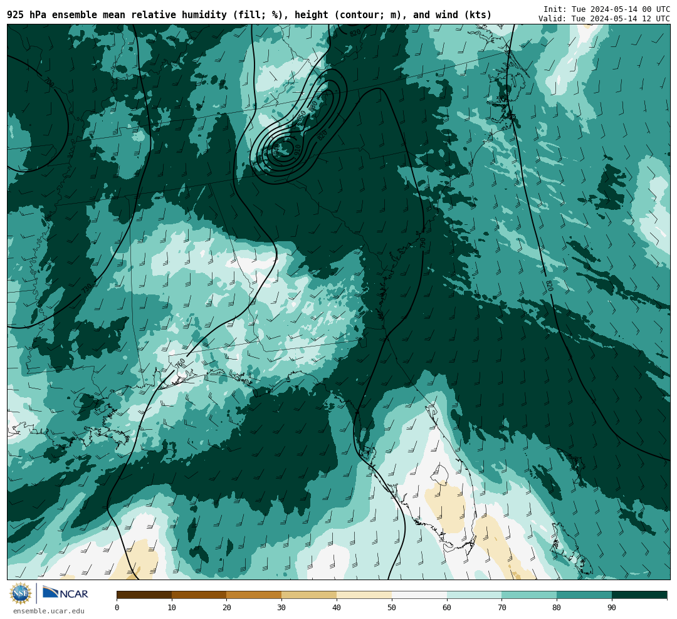The image size is (677, 619).
Task: Click the colorbar tick label 30
Action: tap(281, 608)
